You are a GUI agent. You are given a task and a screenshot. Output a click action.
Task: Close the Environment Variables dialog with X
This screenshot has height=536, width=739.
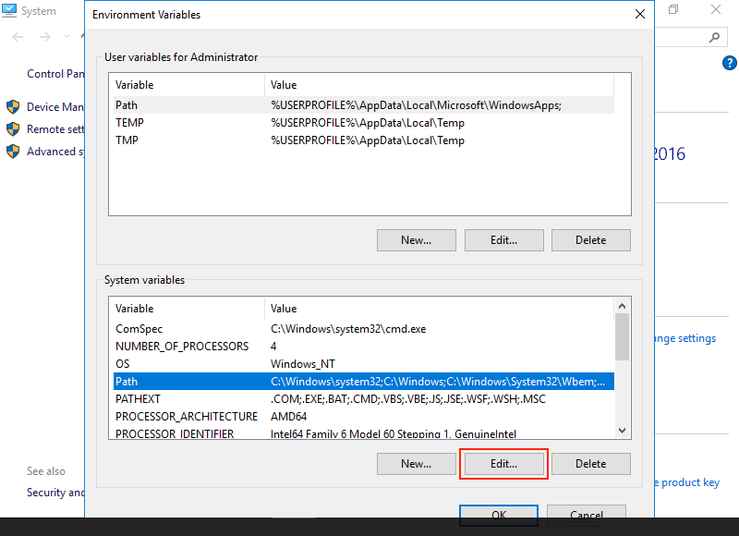[x=639, y=14]
